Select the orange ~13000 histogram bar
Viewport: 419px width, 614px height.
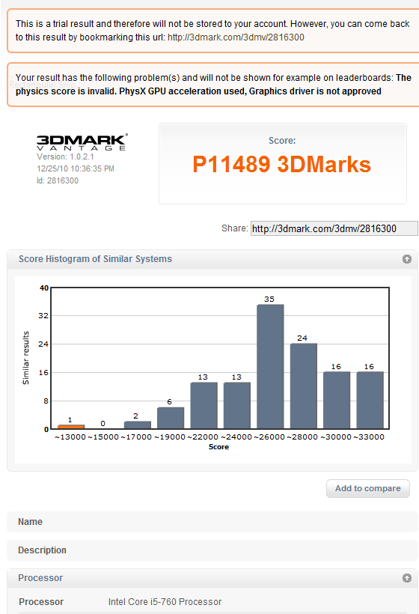coord(71,427)
